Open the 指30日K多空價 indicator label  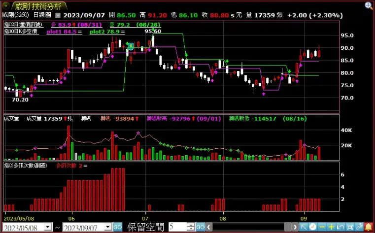pyautogui.click(x=21, y=32)
